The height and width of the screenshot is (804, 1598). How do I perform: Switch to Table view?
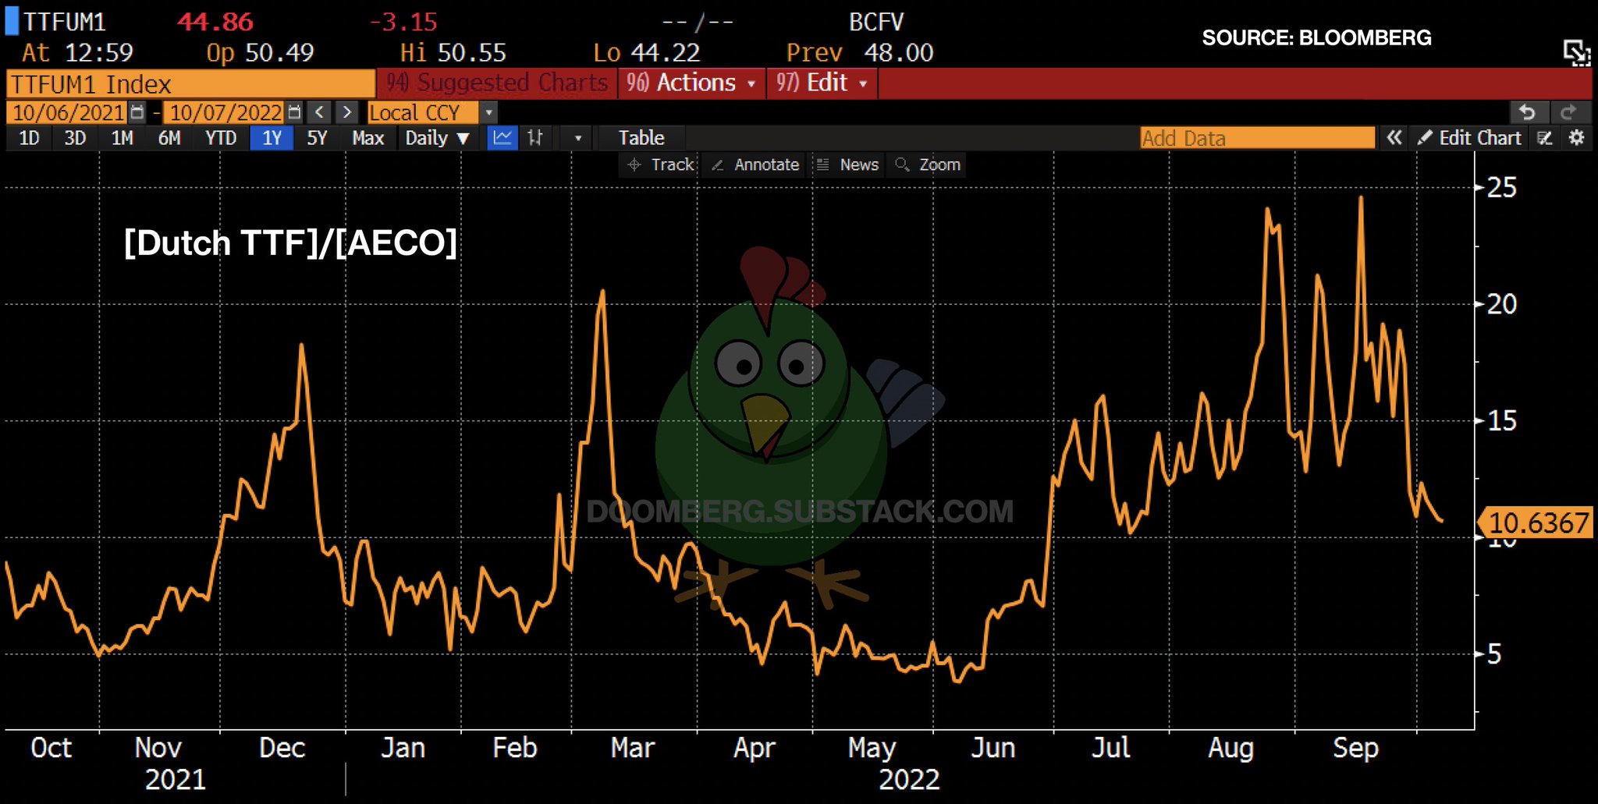641,138
